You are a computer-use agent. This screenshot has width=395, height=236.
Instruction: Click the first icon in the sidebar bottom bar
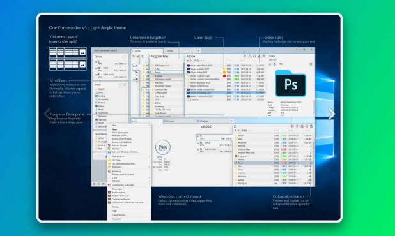point(94,184)
